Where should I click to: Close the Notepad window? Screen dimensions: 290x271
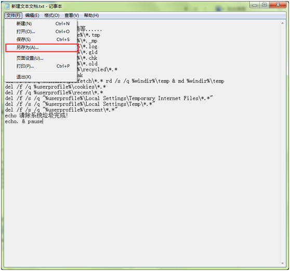[x=278, y=5]
